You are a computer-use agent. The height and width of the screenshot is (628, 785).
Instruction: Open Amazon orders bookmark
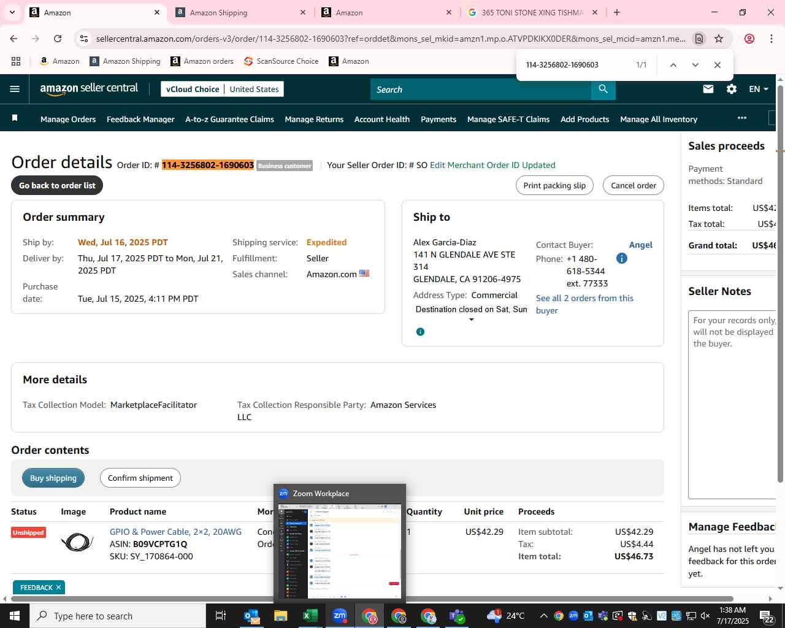(202, 61)
